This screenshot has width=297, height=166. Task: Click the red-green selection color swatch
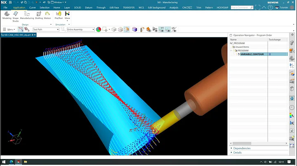pyautogui.click(x=99, y=30)
